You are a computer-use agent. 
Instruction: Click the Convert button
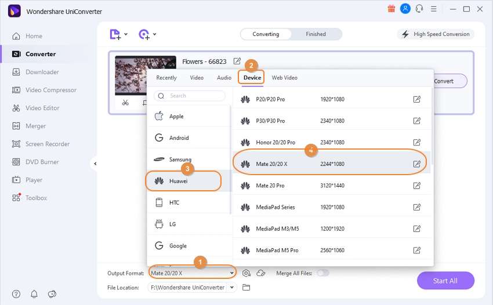pyautogui.click(x=449, y=81)
